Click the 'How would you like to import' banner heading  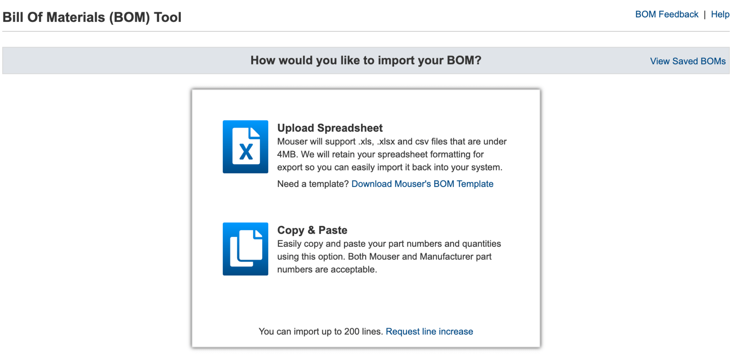point(366,60)
